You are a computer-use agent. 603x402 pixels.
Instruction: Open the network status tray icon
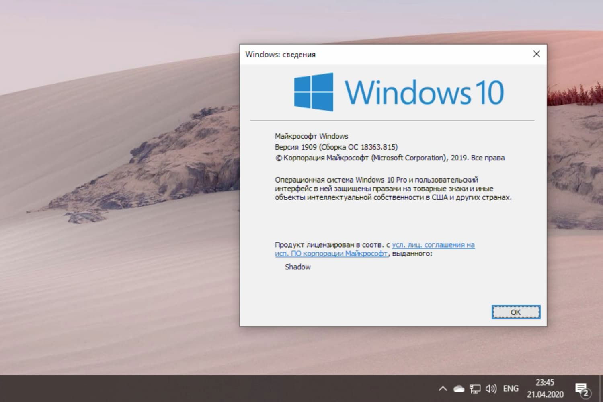(475, 388)
